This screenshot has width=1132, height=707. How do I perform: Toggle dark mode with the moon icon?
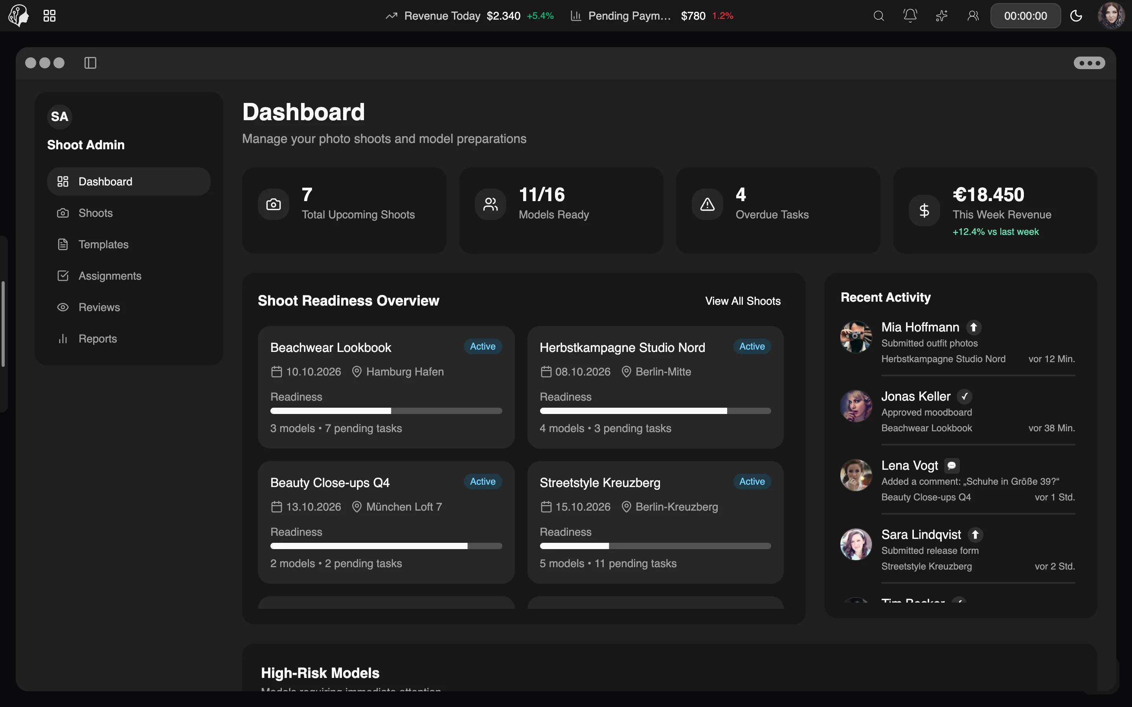pyautogui.click(x=1076, y=16)
